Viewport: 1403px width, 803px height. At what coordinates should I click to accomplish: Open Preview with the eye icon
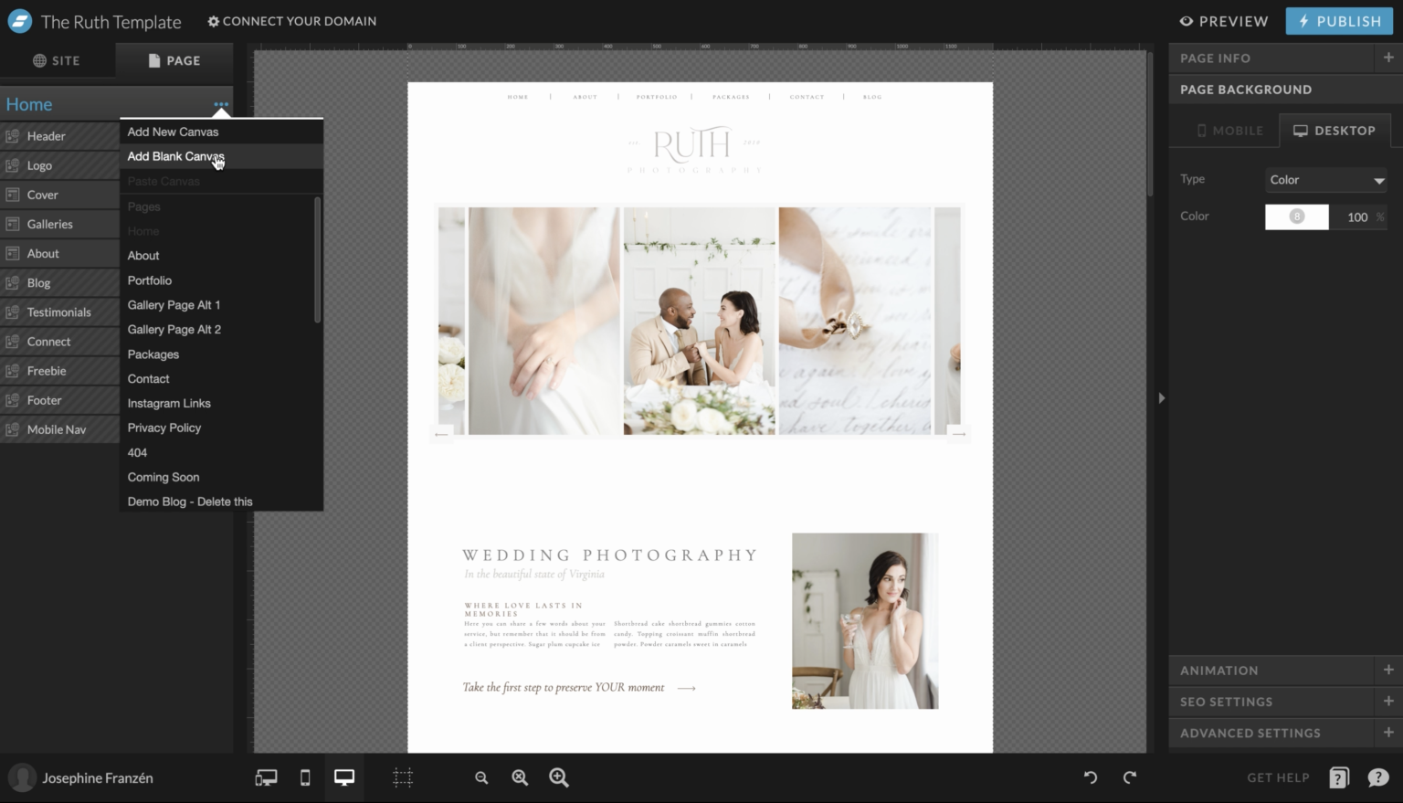pos(1223,21)
